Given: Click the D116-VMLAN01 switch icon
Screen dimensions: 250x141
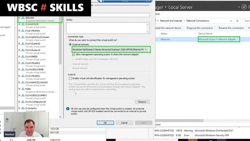Looking at the screenshot, I should pos(23,31).
